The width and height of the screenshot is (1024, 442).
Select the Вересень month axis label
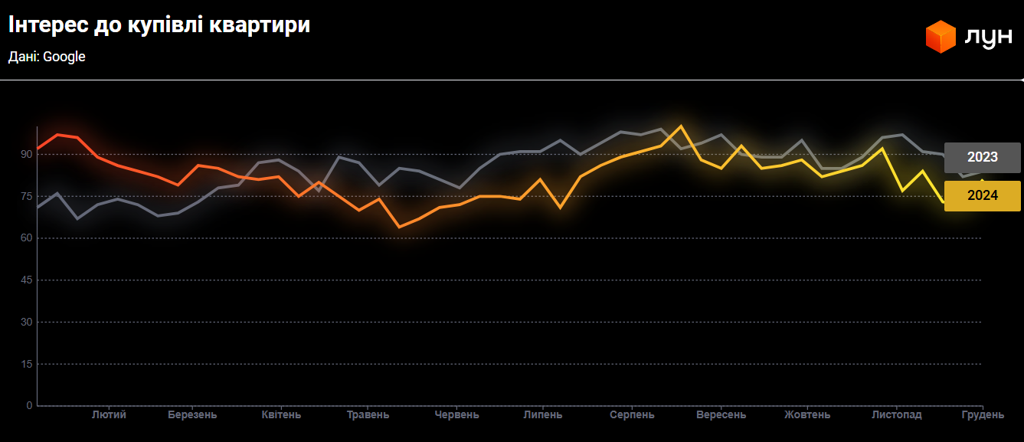point(721,415)
